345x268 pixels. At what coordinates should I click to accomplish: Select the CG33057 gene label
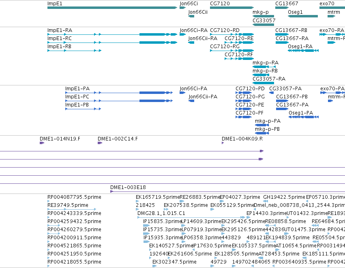(264, 20)
